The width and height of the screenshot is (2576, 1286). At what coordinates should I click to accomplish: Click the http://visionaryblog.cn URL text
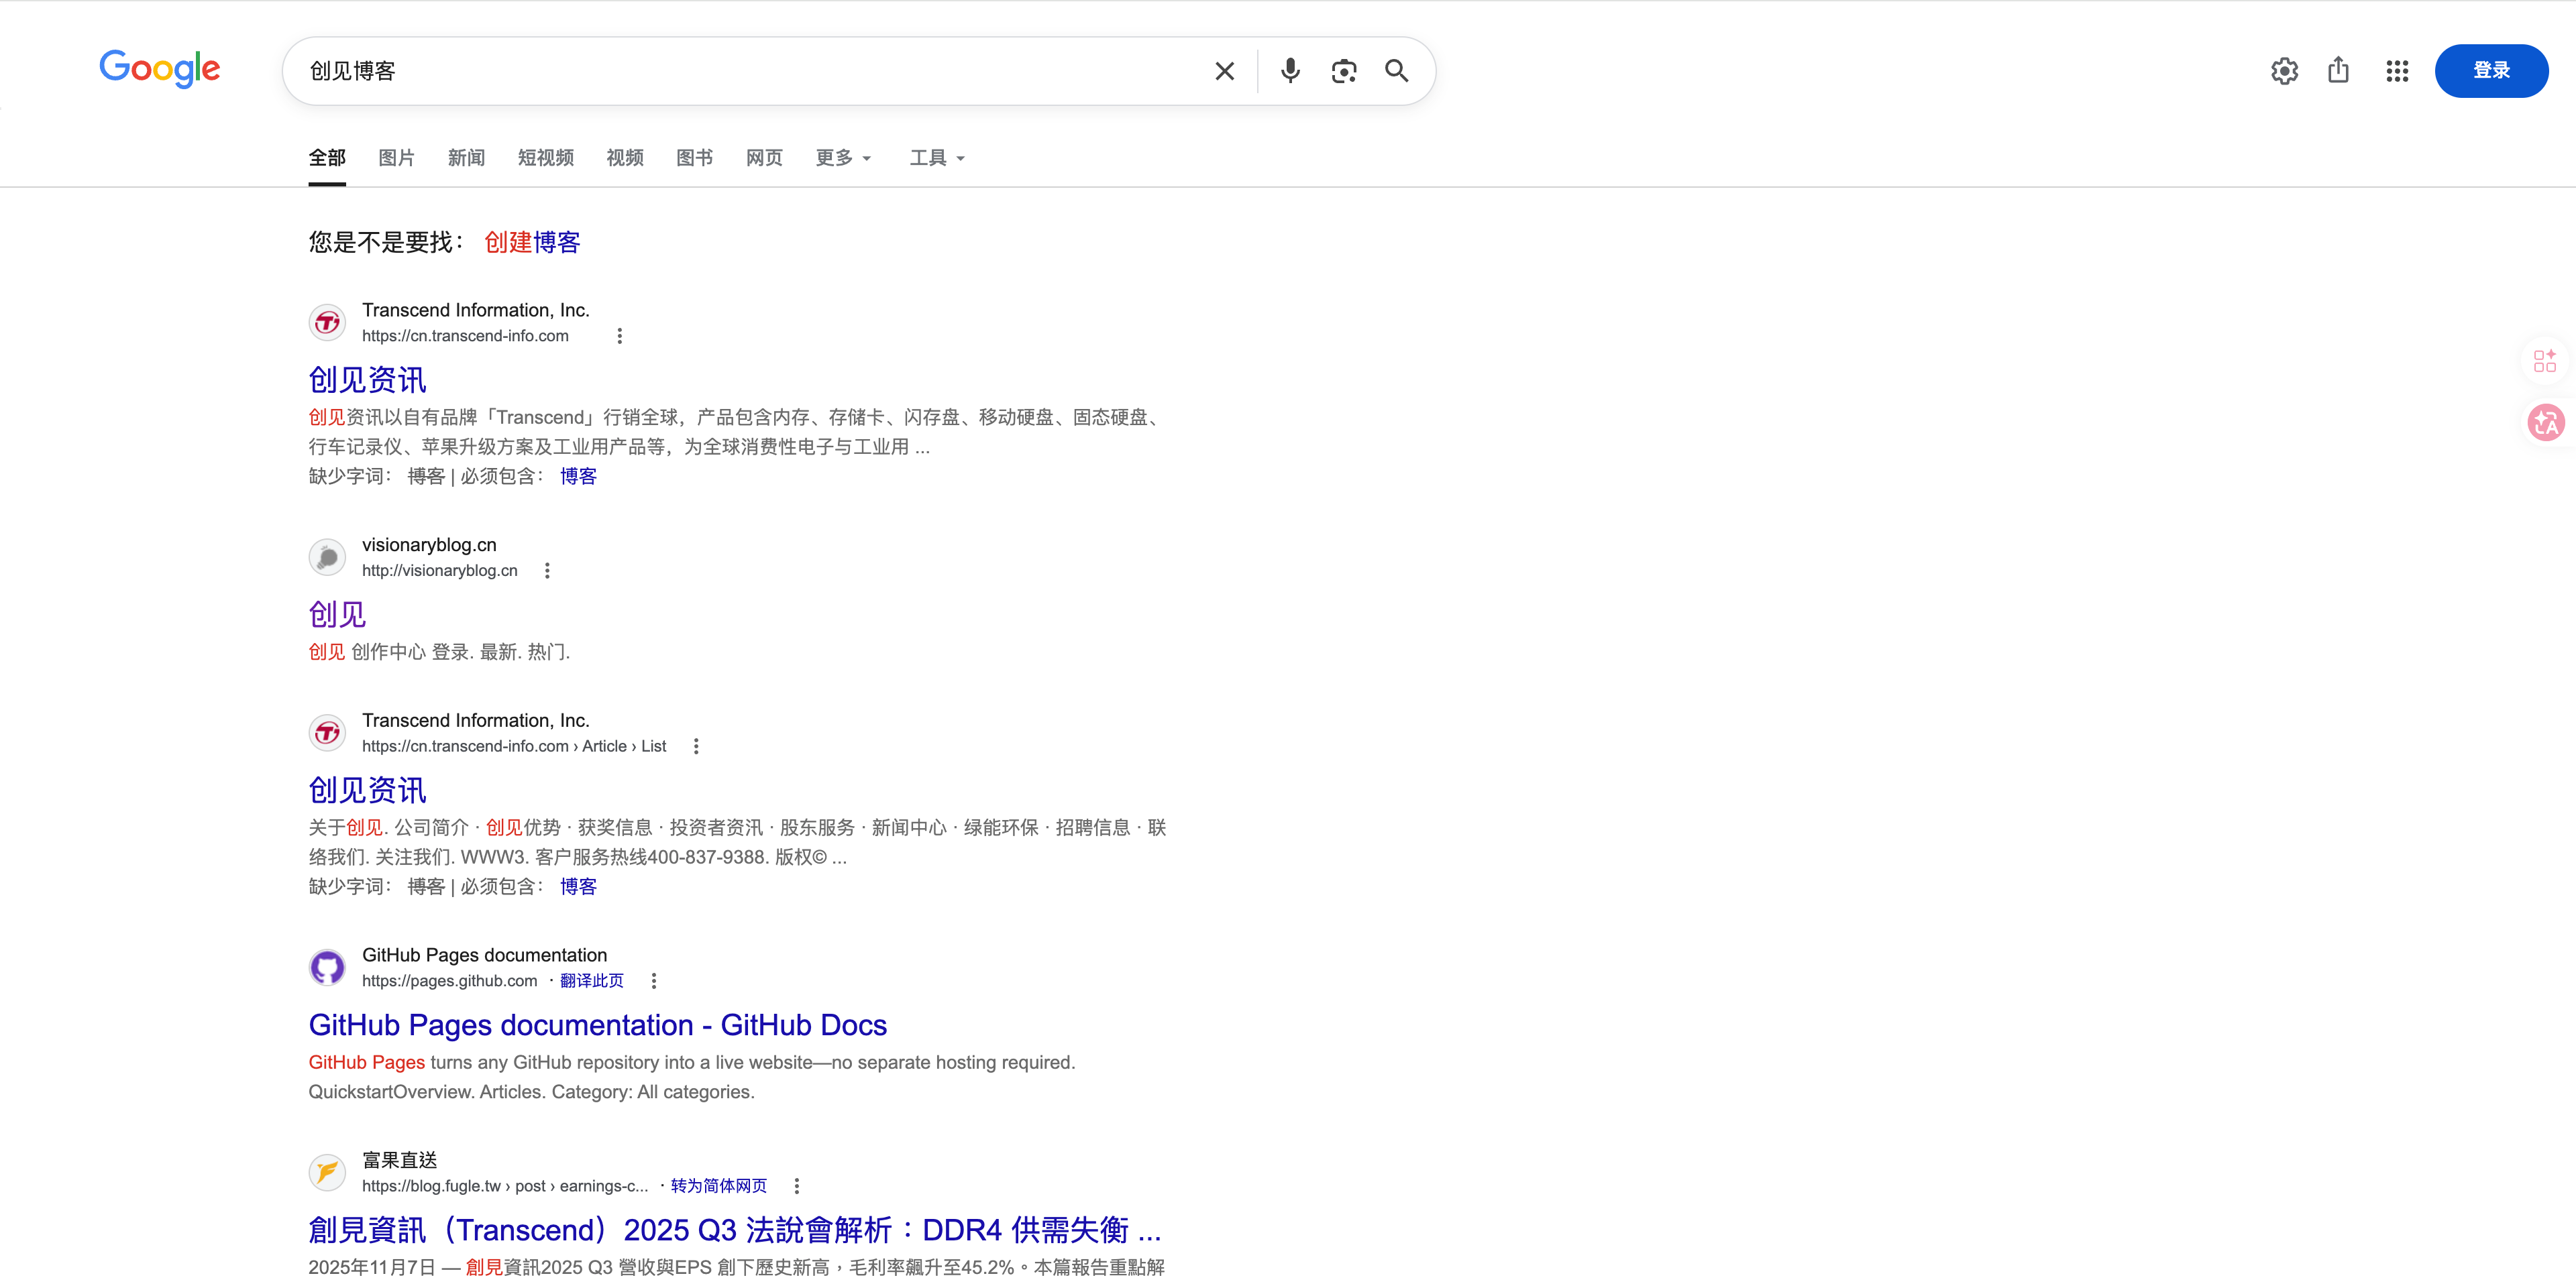(440, 571)
